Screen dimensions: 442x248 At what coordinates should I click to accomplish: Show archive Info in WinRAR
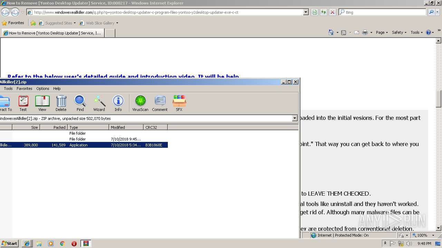[x=118, y=103]
